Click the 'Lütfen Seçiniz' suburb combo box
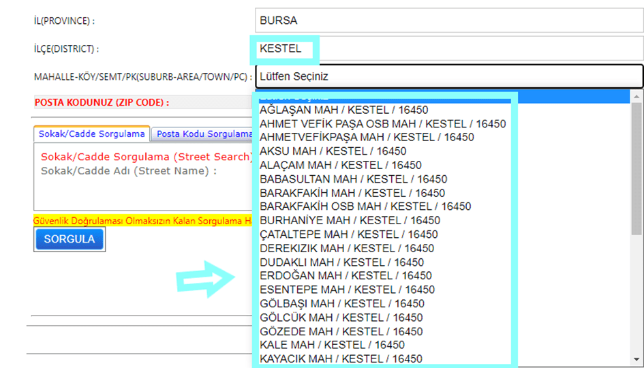 coord(448,77)
